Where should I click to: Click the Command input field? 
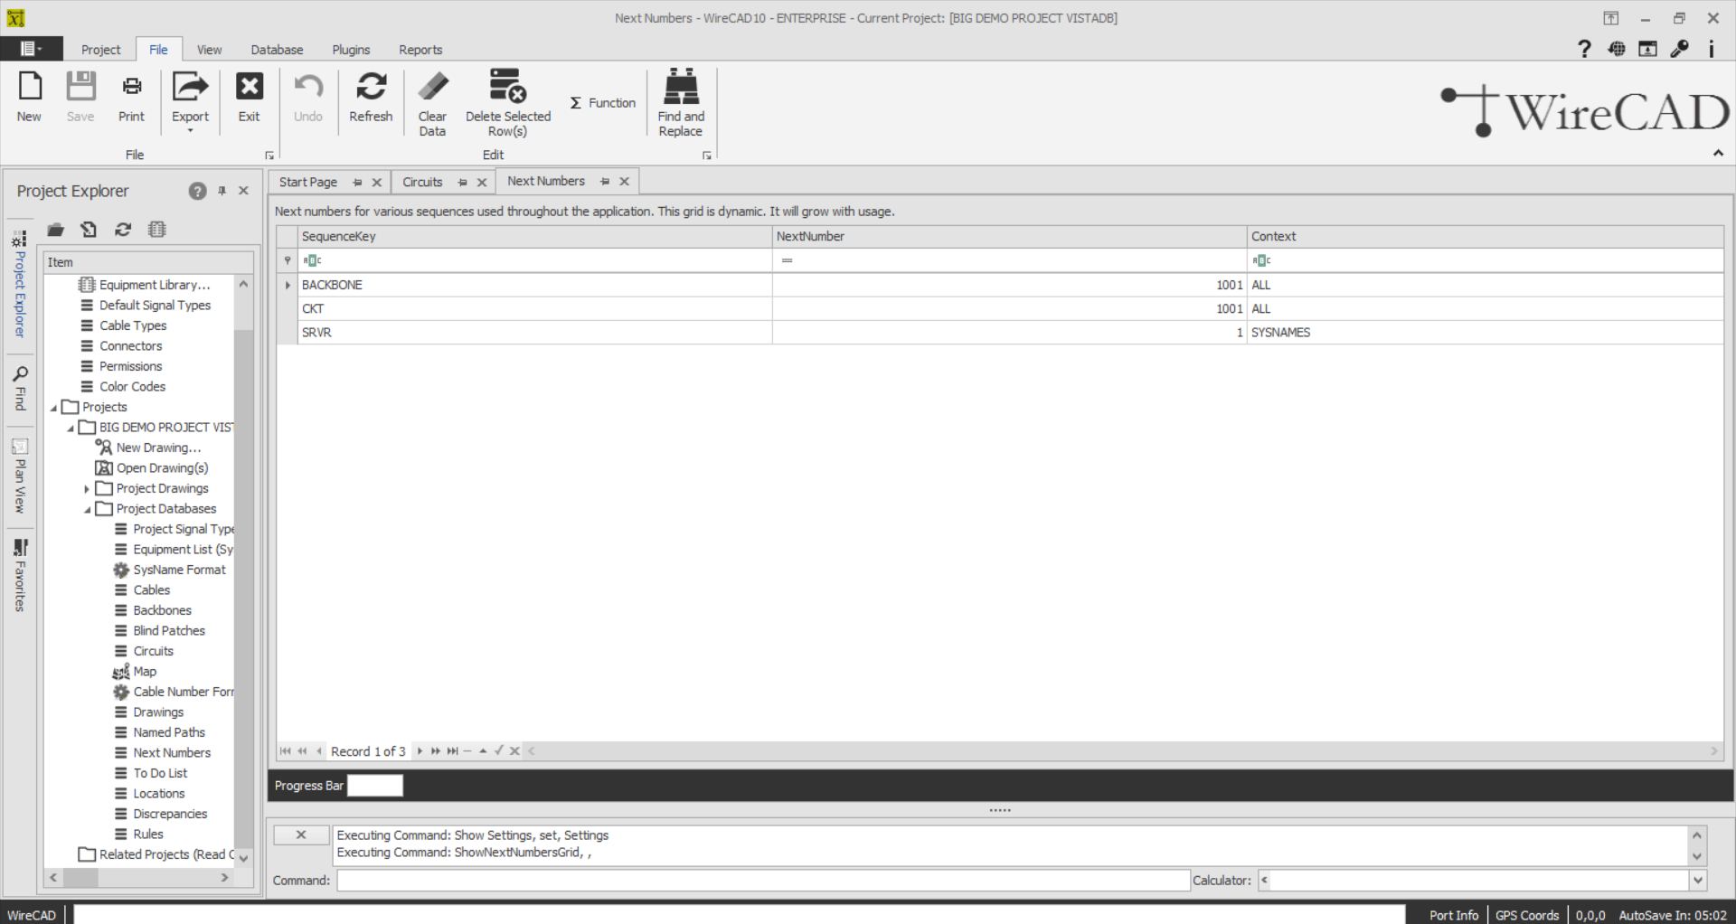(x=763, y=881)
